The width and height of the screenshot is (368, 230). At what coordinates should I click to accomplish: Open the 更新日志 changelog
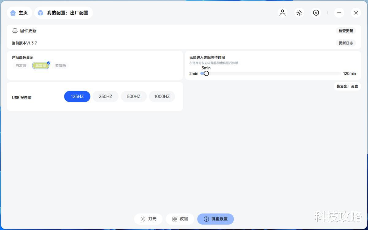(x=346, y=43)
